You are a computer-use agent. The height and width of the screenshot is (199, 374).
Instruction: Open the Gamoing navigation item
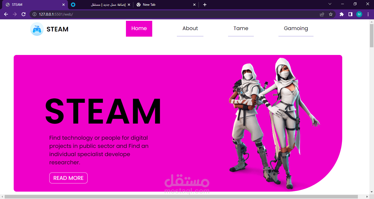click(x=296, y=28)
